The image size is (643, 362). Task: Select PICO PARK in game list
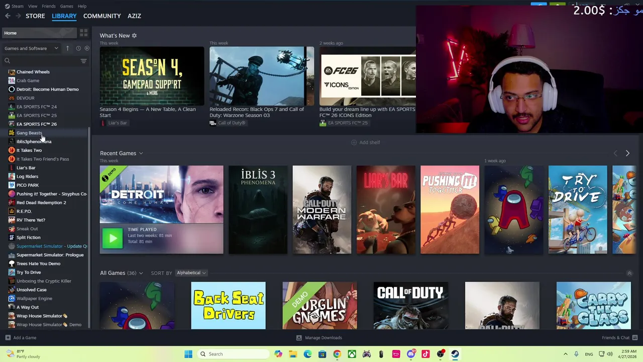(27, 185)
